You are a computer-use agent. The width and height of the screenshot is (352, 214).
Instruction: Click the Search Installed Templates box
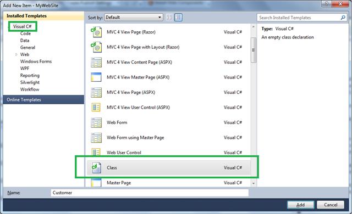point(302,18)
